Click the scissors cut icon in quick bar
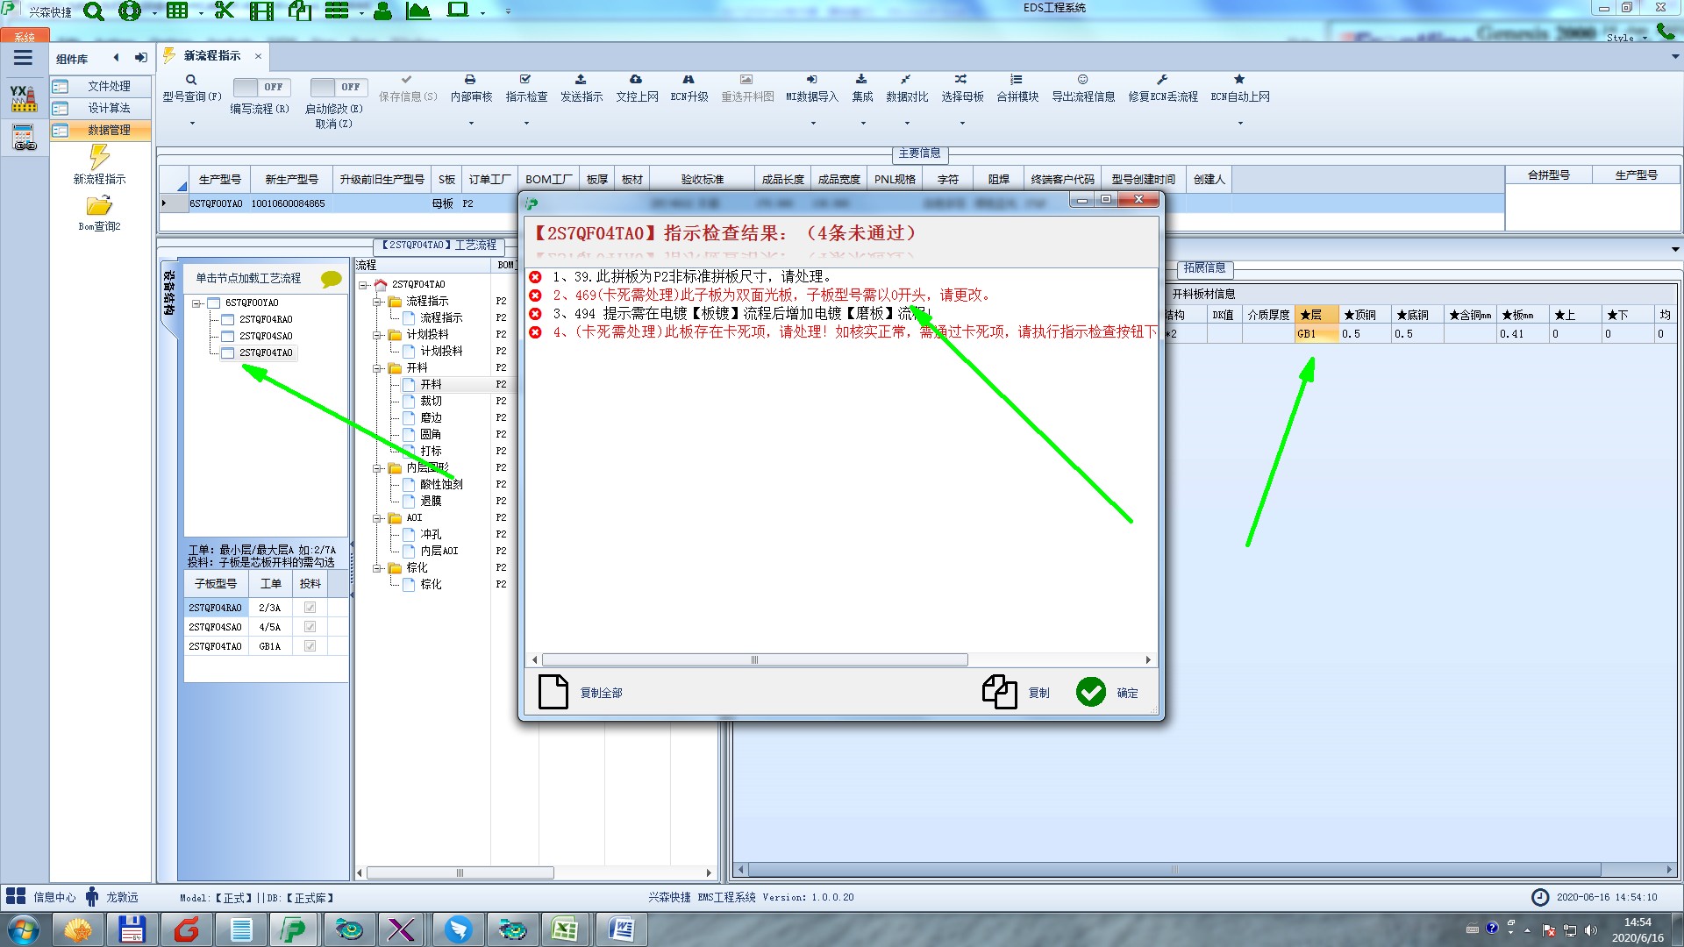 [x=225, y=11]
